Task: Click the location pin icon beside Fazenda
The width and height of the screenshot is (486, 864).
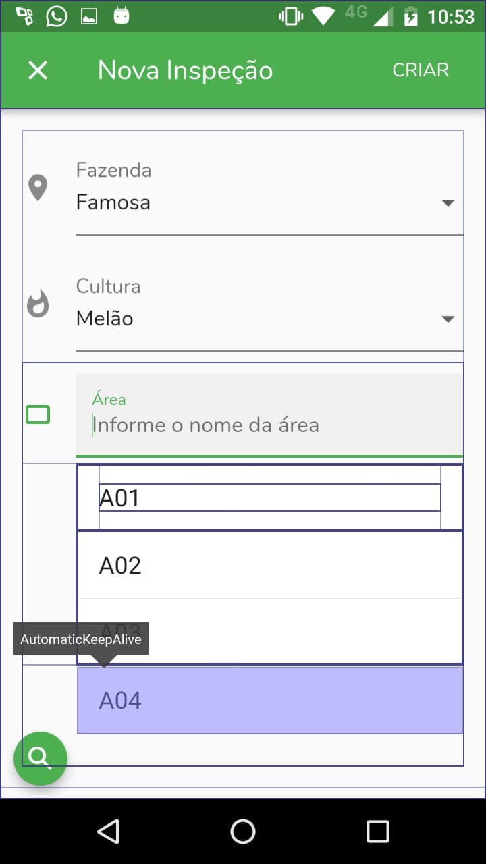Action: (38, 188)
